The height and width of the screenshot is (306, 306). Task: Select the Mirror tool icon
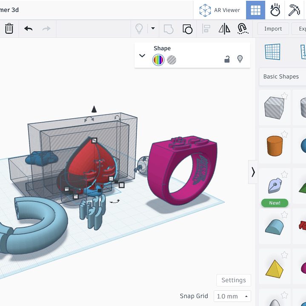pyautogui.click(x=224, y=29)
